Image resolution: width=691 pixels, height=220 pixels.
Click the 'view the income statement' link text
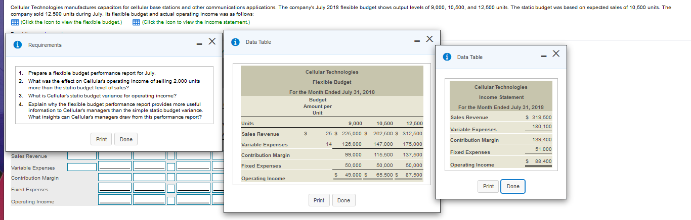(196, 22)
